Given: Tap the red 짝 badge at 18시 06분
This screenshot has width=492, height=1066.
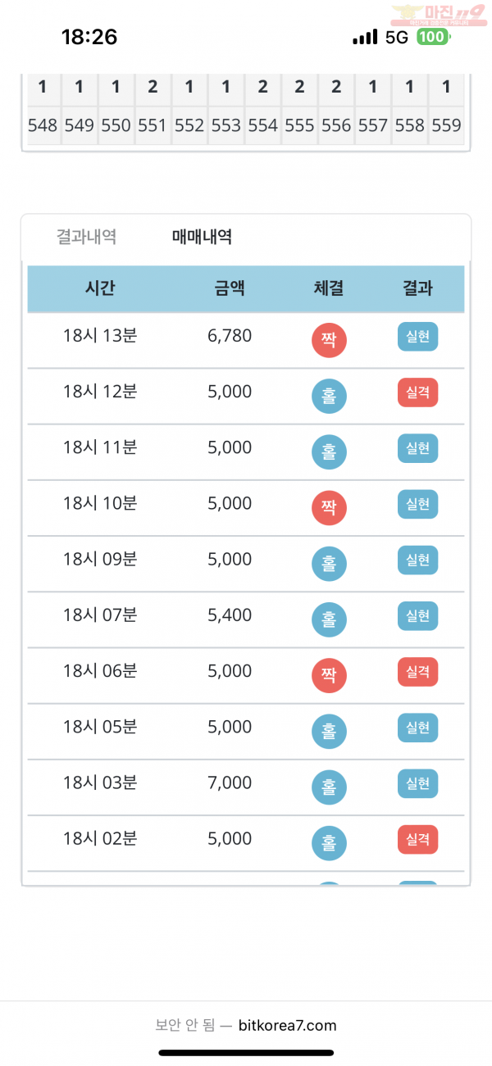Looking at the screenshot, I should (x=329, y=675).
